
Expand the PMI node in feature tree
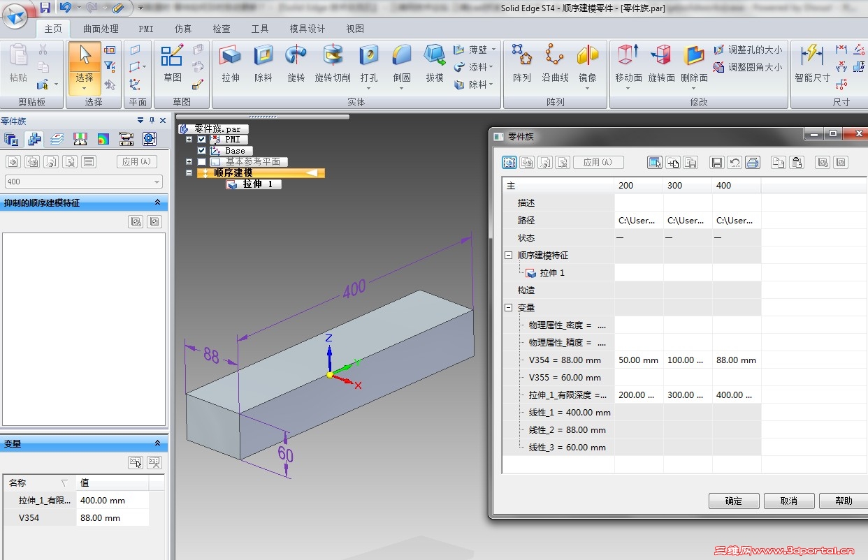tap(189, 140)
